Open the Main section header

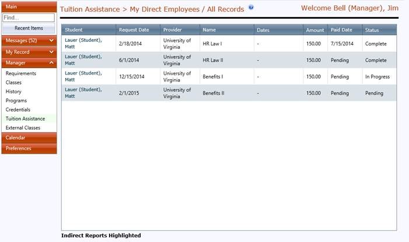click(29, 6)
